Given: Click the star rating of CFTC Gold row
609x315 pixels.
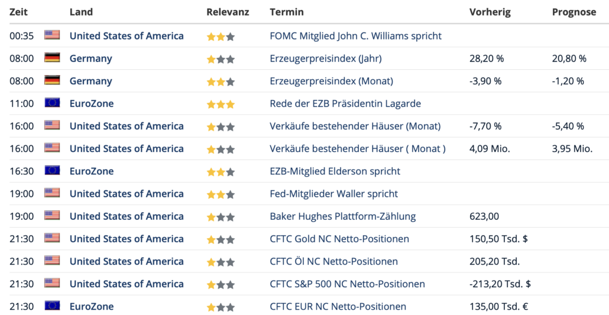Looking at the screenshot, I should 221,239.
